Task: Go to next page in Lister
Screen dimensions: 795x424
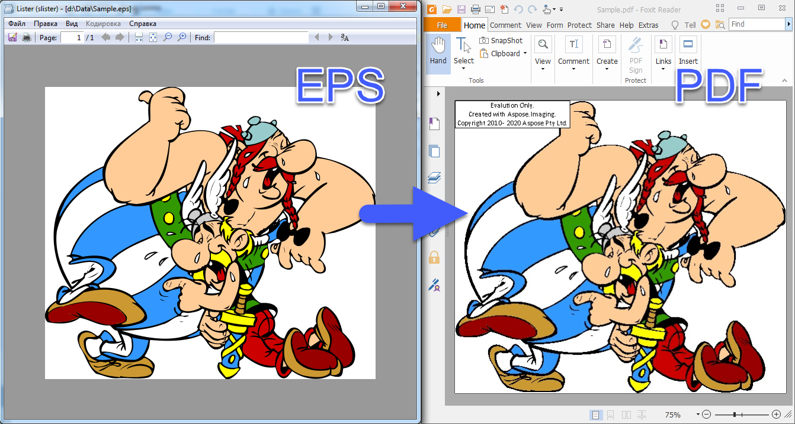Action: [119, 37]
